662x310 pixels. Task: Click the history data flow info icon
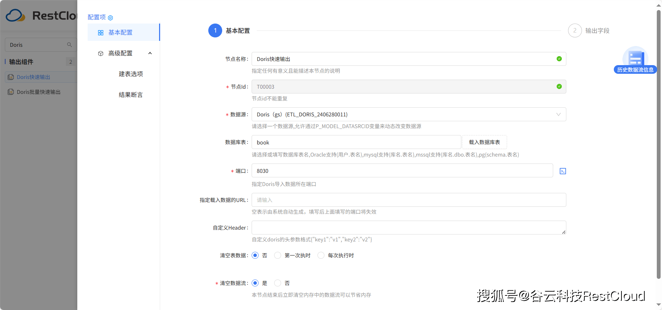635,59
